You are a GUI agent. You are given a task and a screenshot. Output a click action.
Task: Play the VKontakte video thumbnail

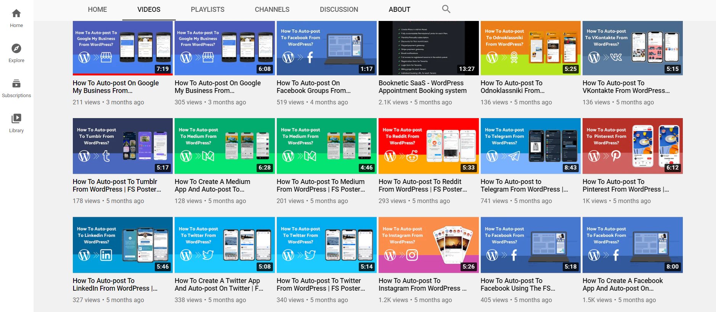coord(633,48)
